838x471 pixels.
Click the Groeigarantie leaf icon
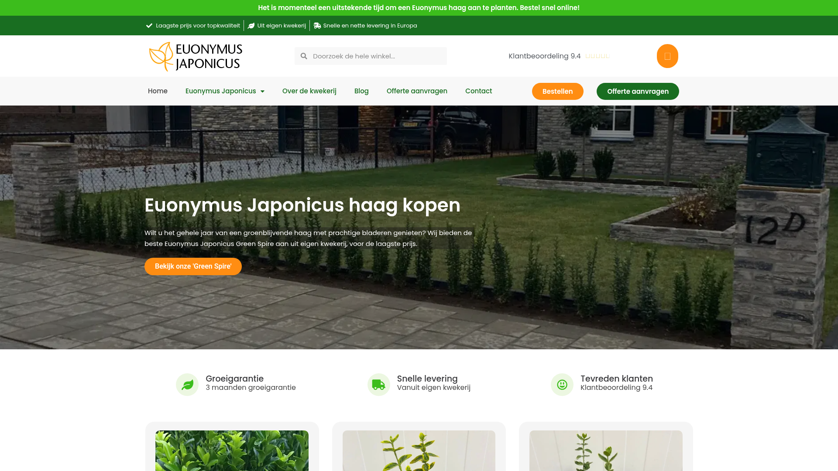pyautogui.click(x=187, y=385)
